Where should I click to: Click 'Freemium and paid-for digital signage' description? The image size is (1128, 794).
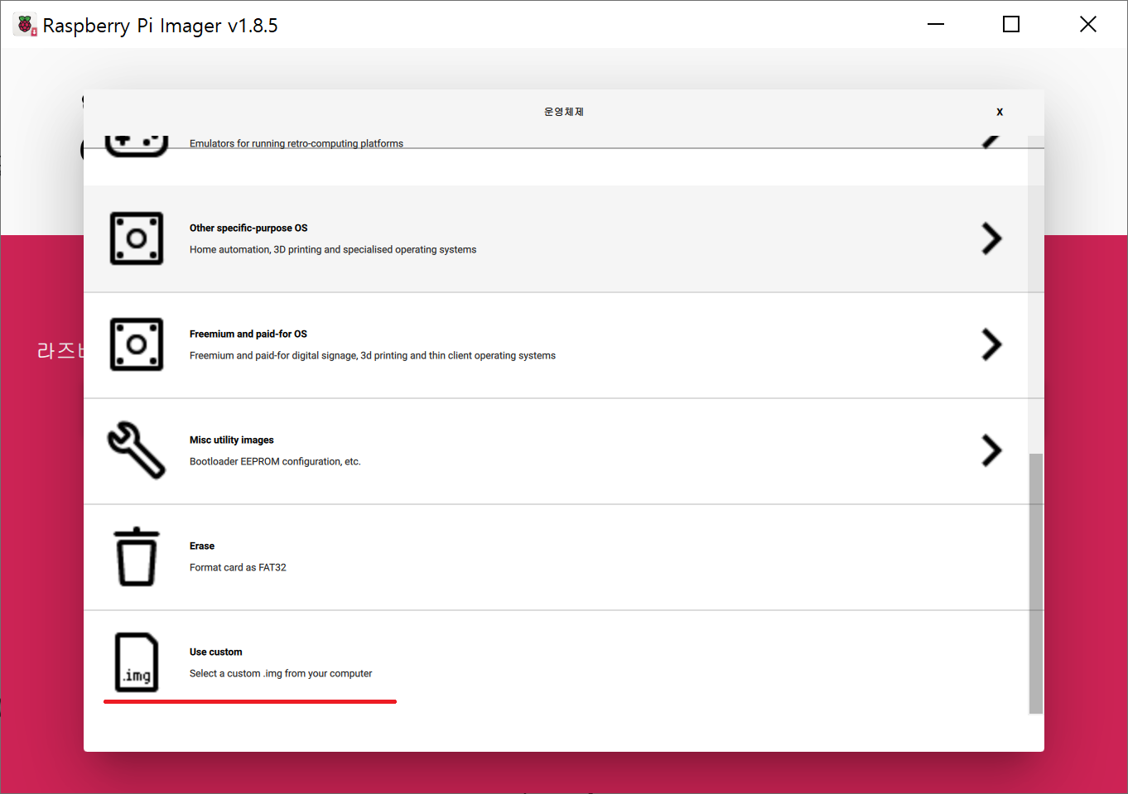click(373, 355)
